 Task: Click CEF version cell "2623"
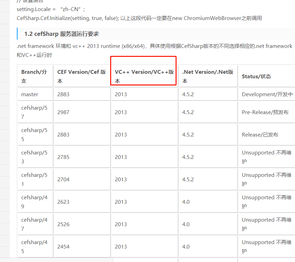click(x=82, y=202)
